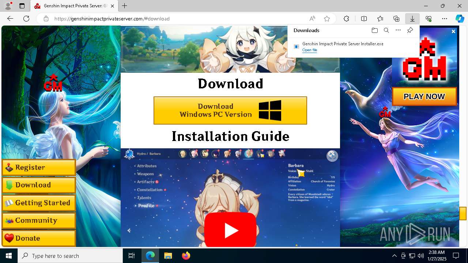Open the Windows Start menu
This screenshot has height=263, width=468.
pos(9,256)
